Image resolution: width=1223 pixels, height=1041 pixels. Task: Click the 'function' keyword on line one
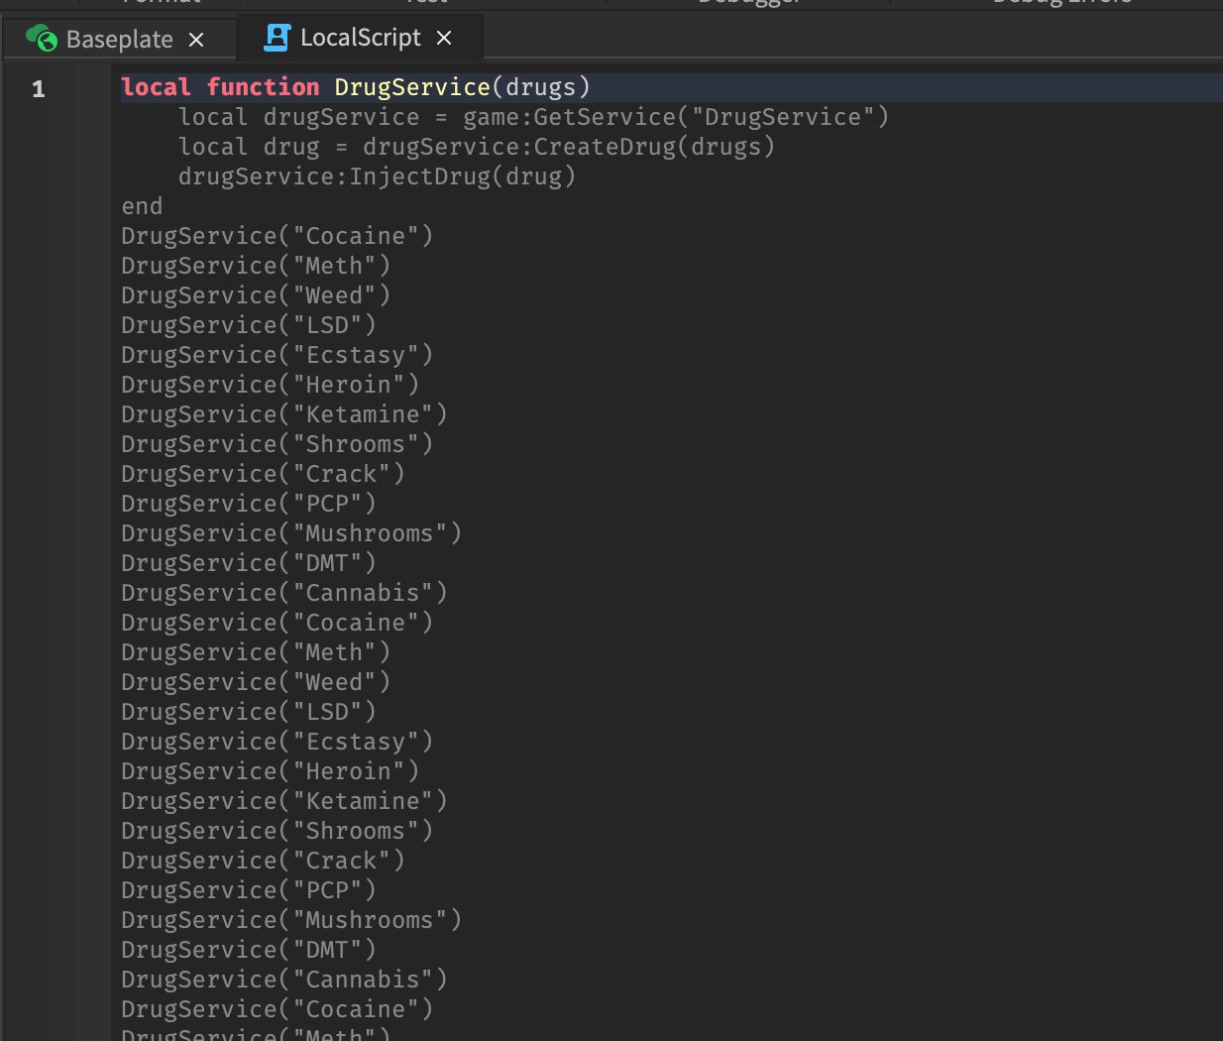[263, 87]
